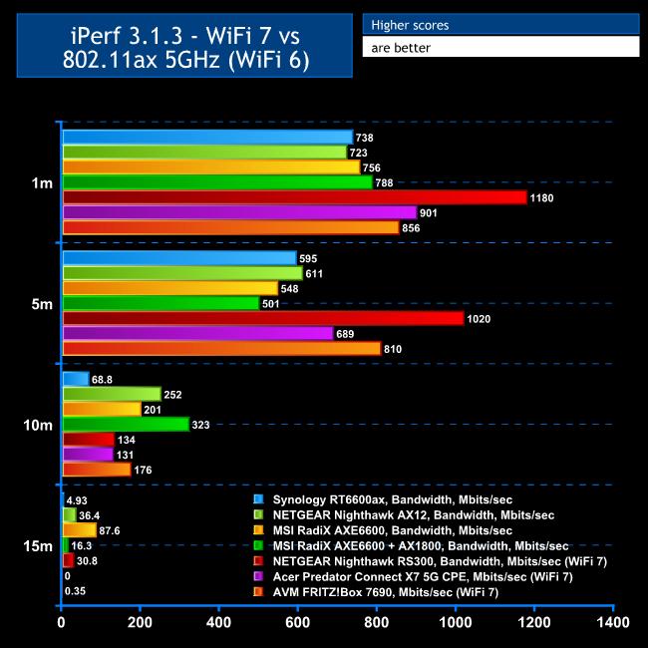
Task: Click the 10m blue bar valued 68.8
Action: (x=76, y=379)
